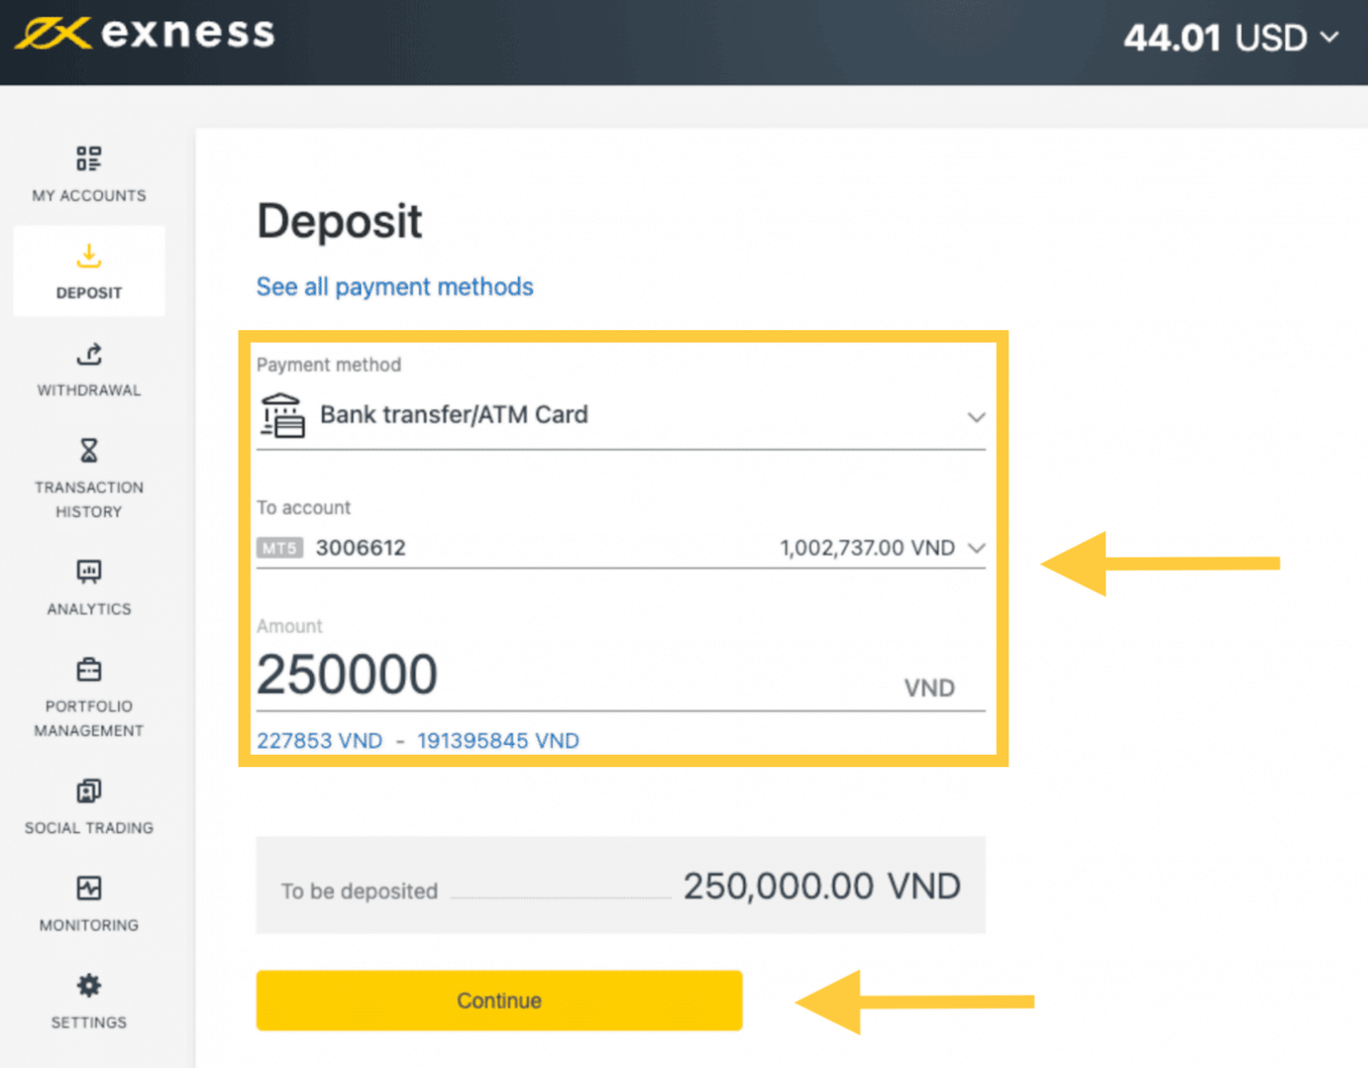
Task: Click the Deposit download arrow icon
Action: 88,255
